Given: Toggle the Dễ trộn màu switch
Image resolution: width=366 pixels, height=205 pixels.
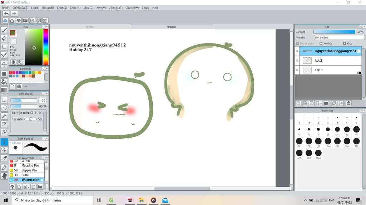Looking at the screenshot, I should (x=33, y=113).
